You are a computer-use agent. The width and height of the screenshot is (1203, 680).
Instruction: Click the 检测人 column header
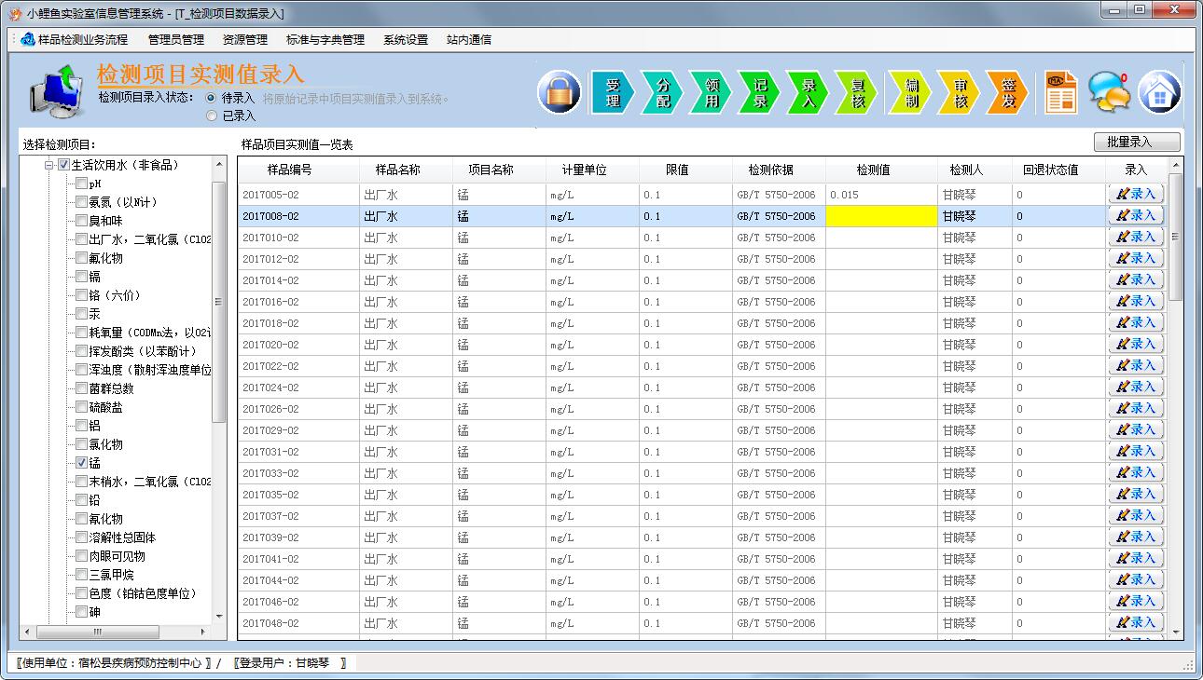(975, 170)
